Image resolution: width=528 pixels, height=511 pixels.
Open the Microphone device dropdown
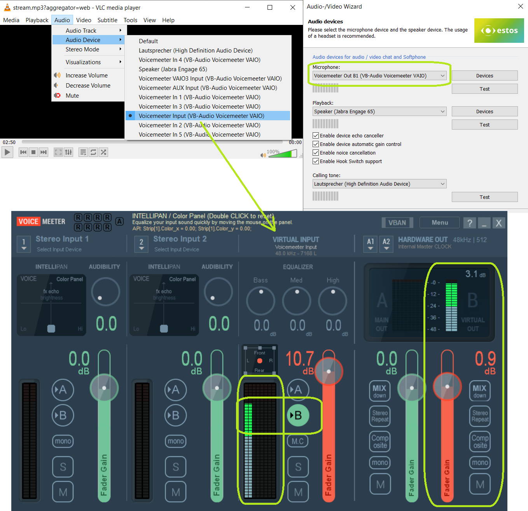(x=379, y=76)
